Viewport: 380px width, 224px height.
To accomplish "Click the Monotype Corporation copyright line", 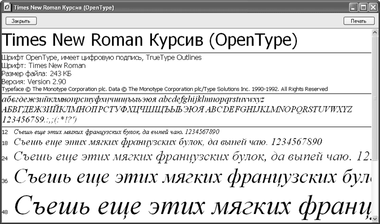I will 164,89.
